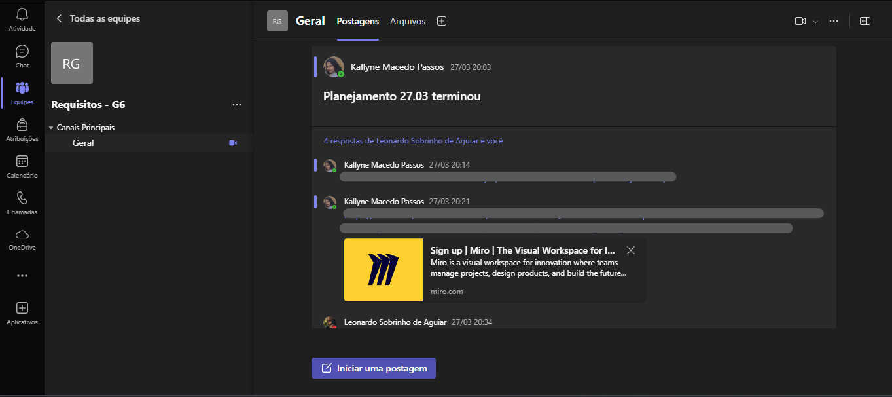The width and height of the screenshot is (892, 397).
Task: Open the meeting options dropdown arrow
Action: click(815, 21)
